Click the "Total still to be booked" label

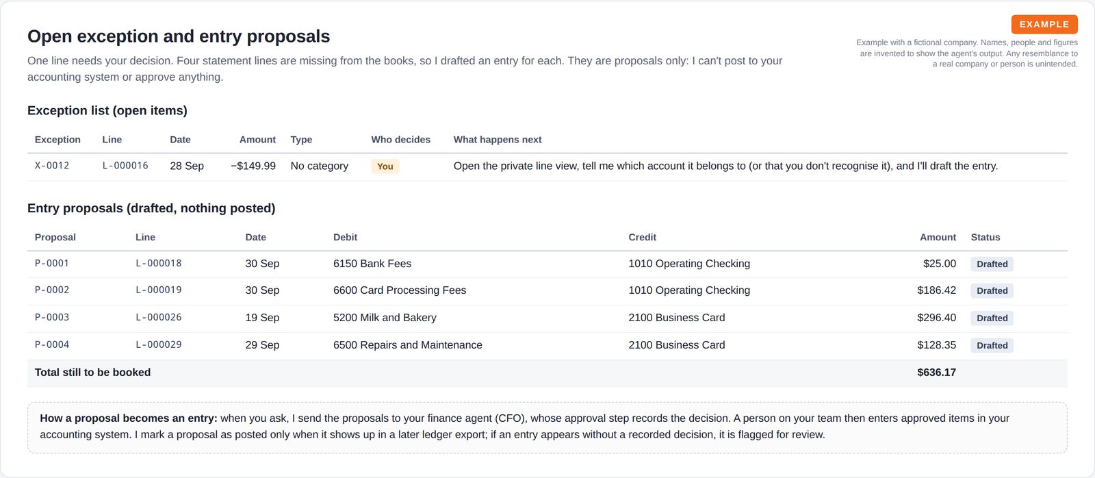coord(92,373)
